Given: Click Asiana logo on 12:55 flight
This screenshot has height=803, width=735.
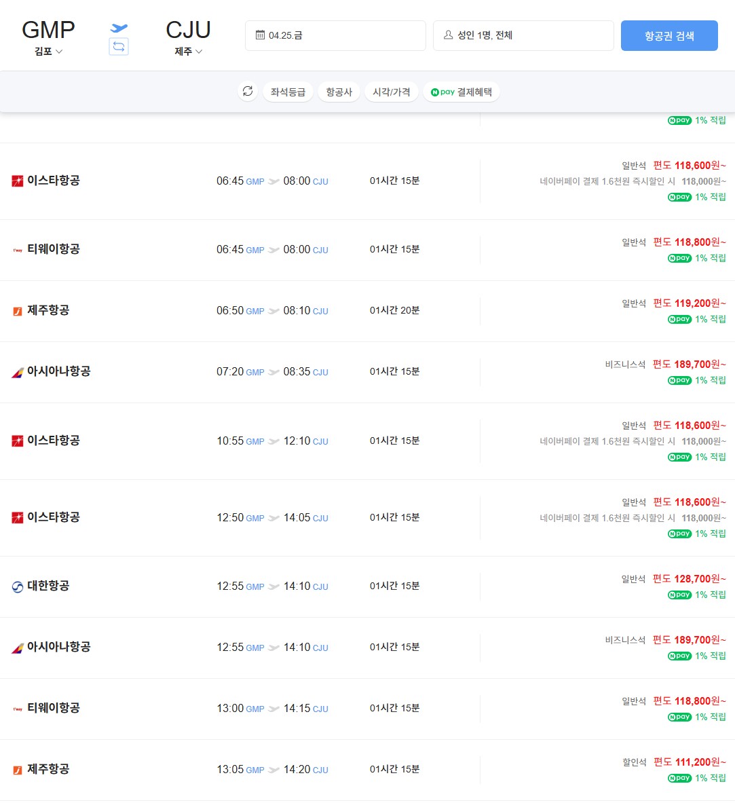Looking at the screenshot, I should point(18,648).
